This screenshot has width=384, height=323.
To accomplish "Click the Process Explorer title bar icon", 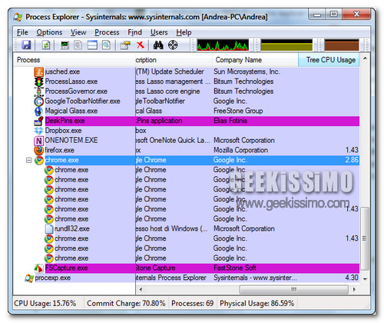I will (x=18, y=17).
